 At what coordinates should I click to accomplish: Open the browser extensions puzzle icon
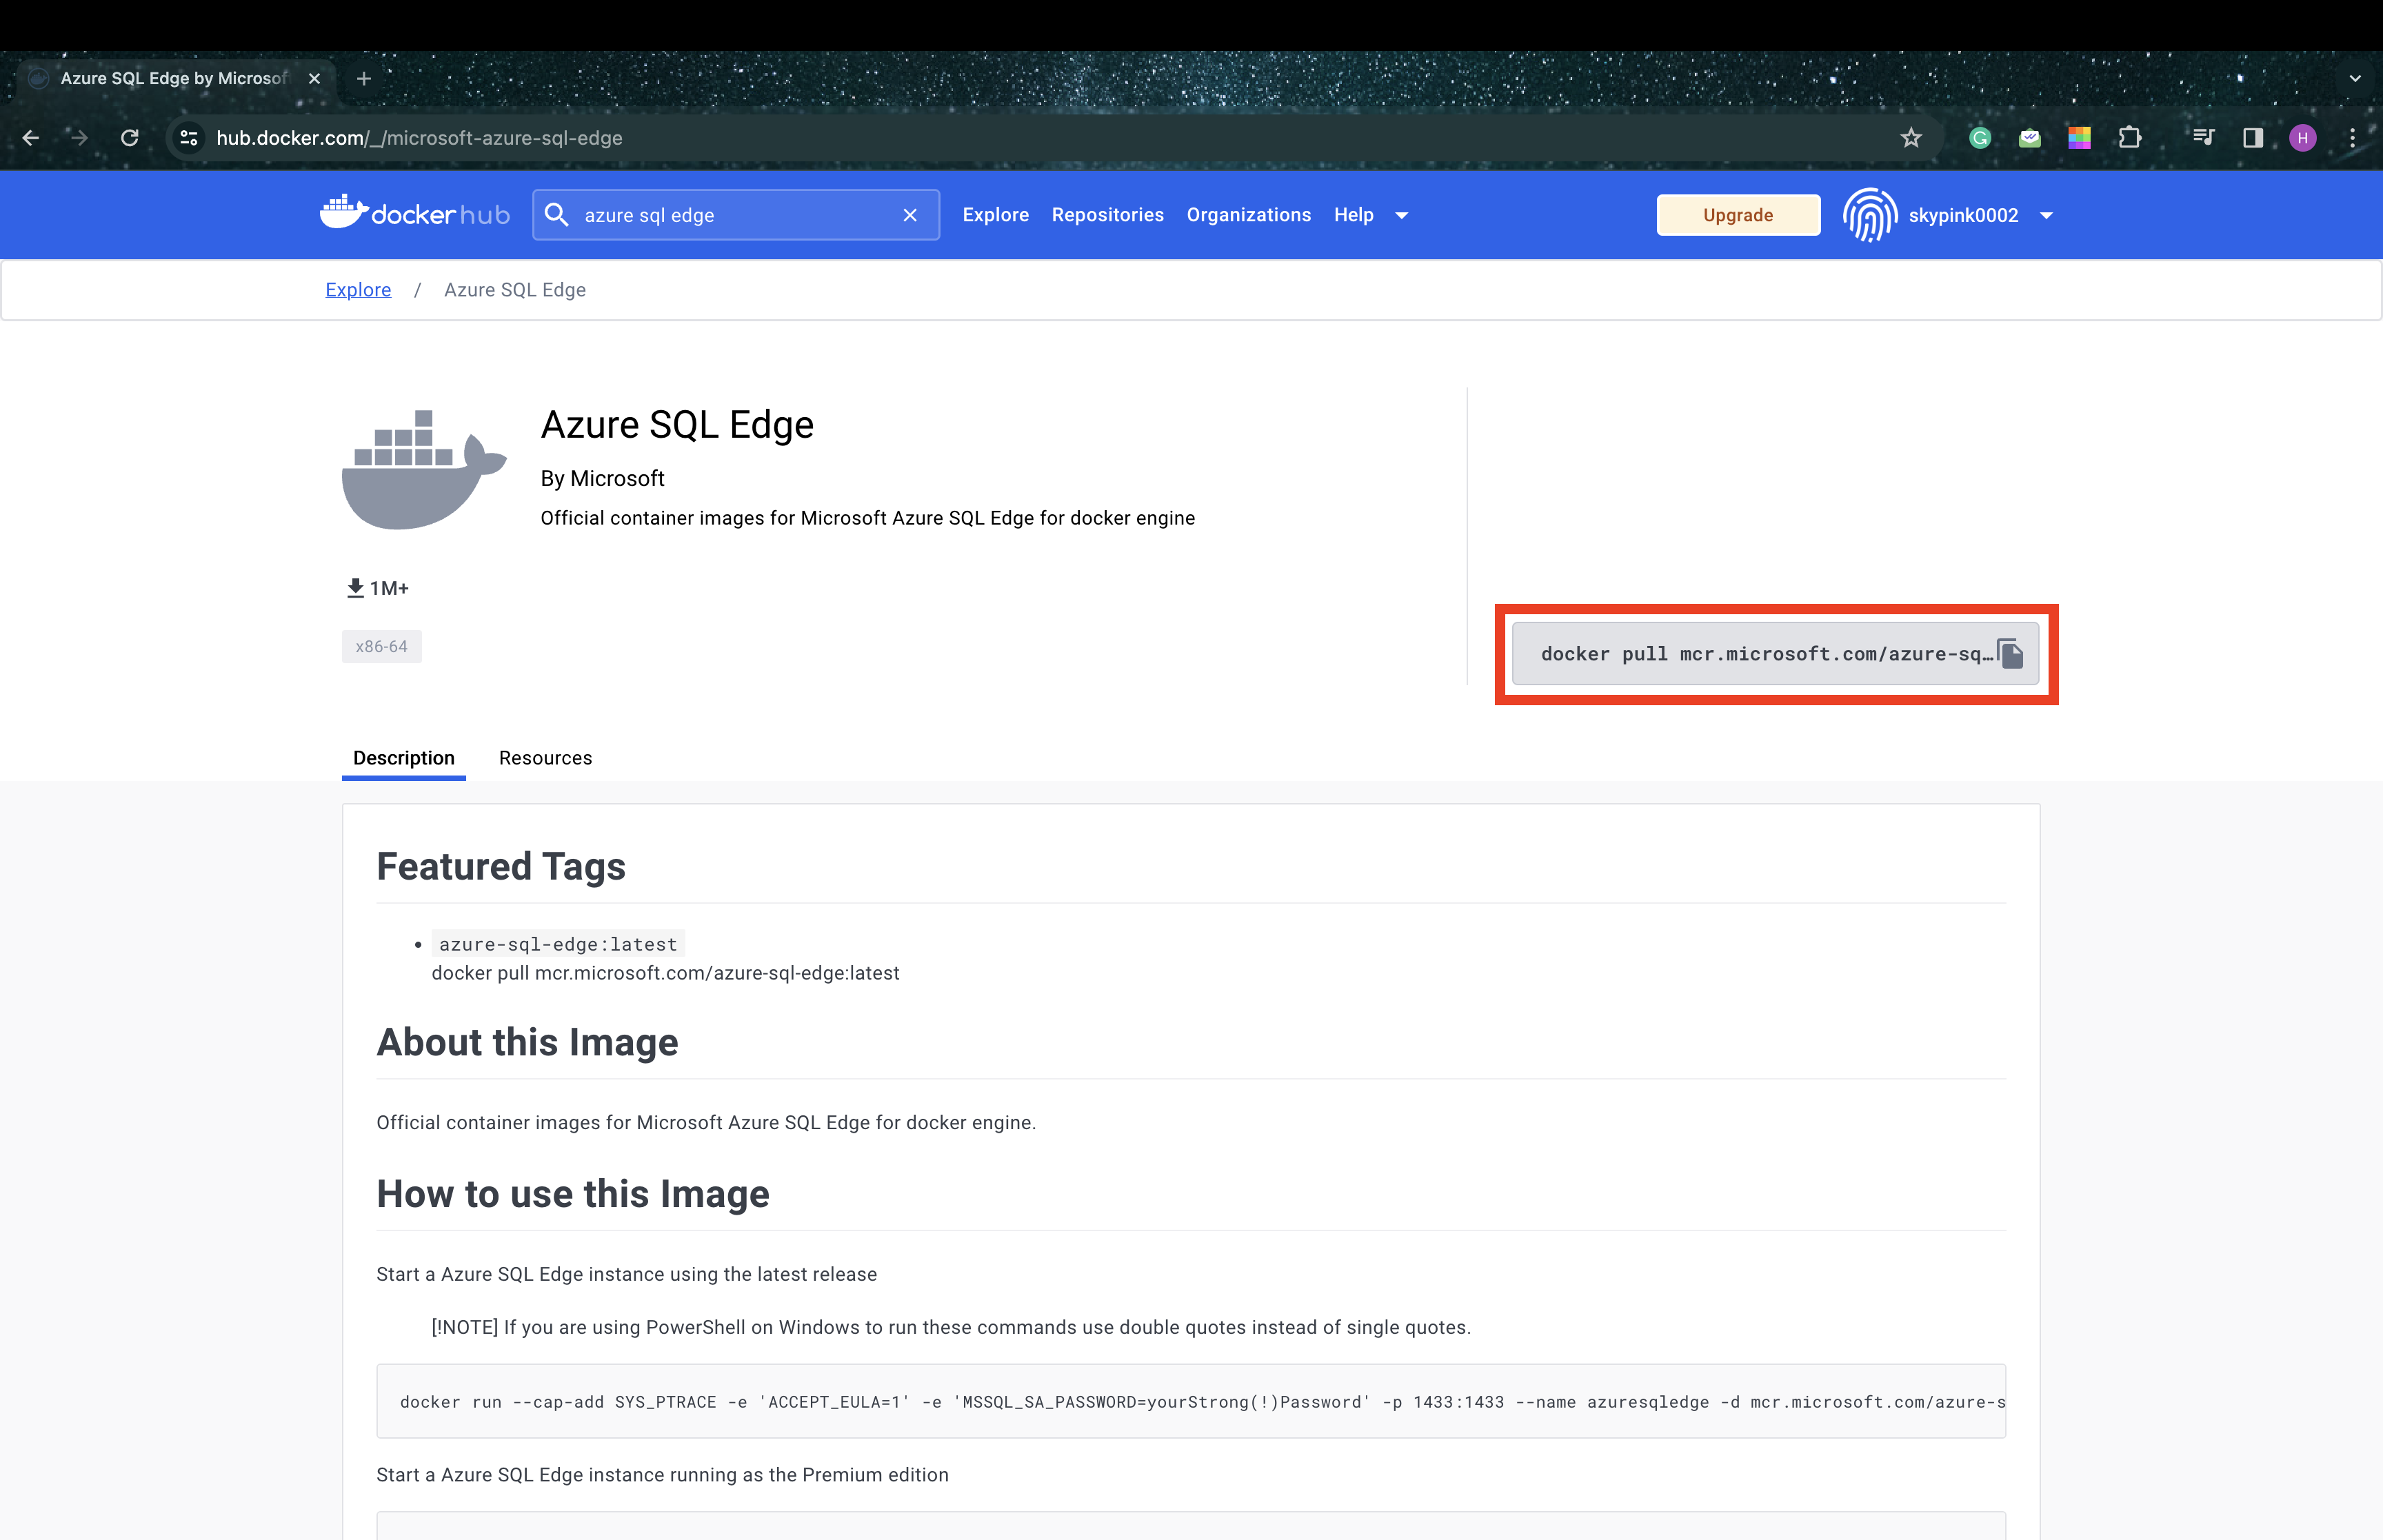(x=2129, y=138)
